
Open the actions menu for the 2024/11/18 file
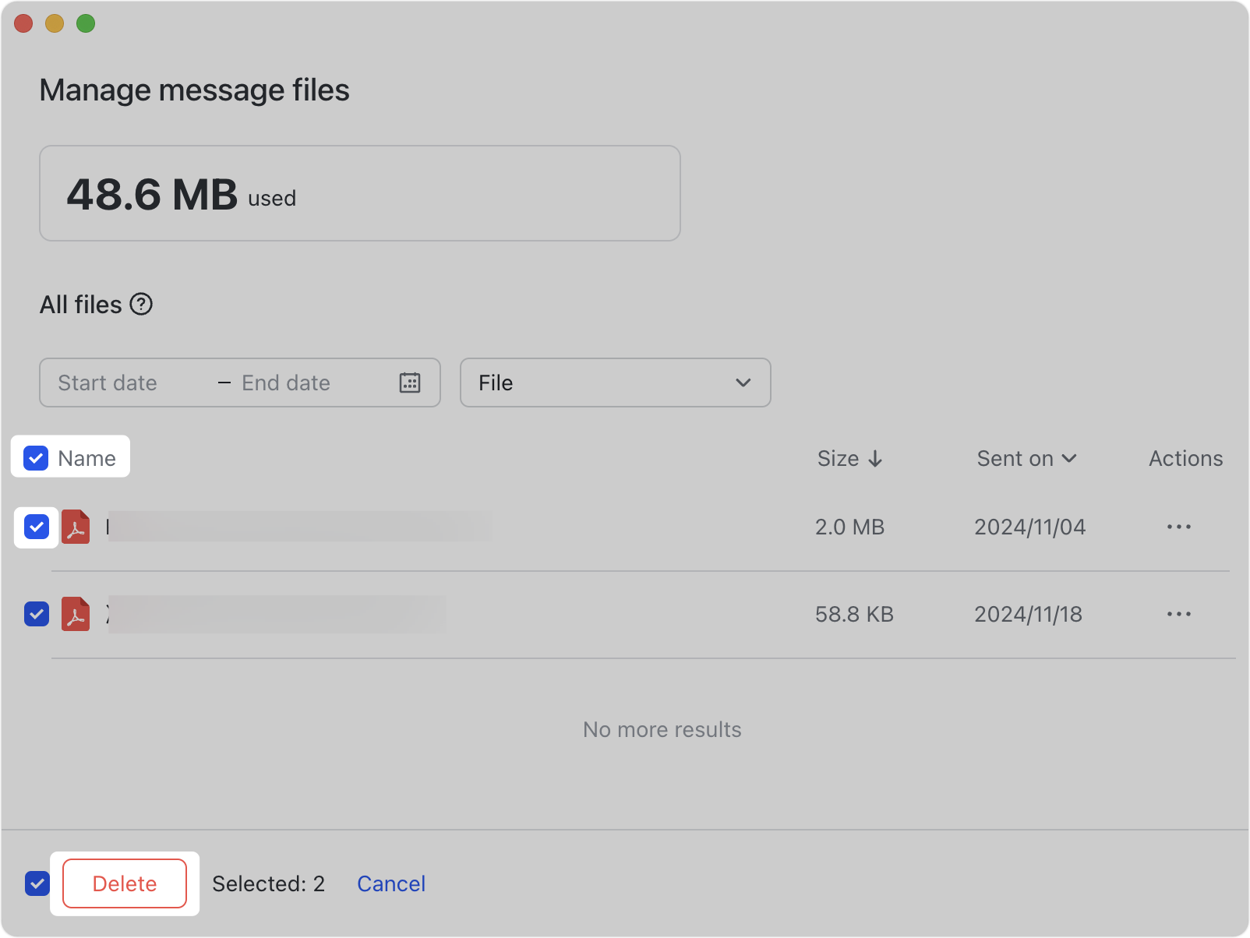(1179, 614)
